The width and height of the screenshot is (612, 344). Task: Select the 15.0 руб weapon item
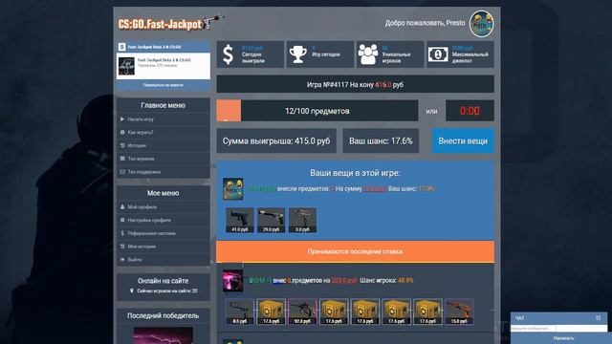pyautogui.click(x=459, y=312)
